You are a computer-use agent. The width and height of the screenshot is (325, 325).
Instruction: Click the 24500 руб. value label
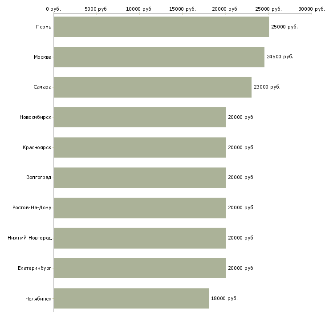tap(280, 57)
